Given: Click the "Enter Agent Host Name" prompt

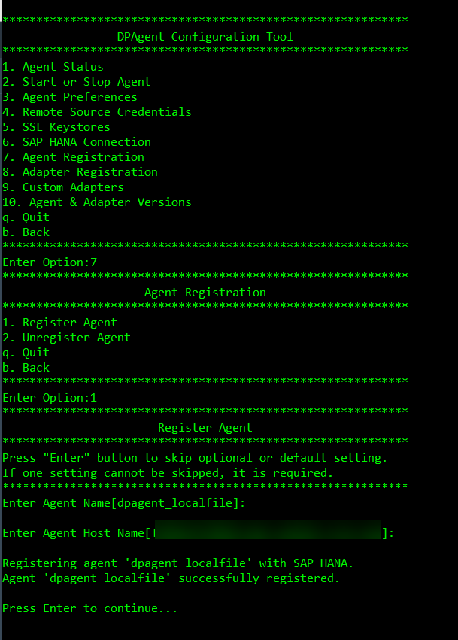Looking at the screenshot, I should click(x=75, y=533).
